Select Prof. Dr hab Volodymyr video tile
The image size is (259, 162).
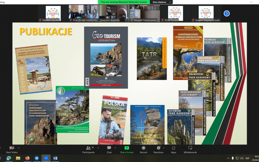pos(84,13)
